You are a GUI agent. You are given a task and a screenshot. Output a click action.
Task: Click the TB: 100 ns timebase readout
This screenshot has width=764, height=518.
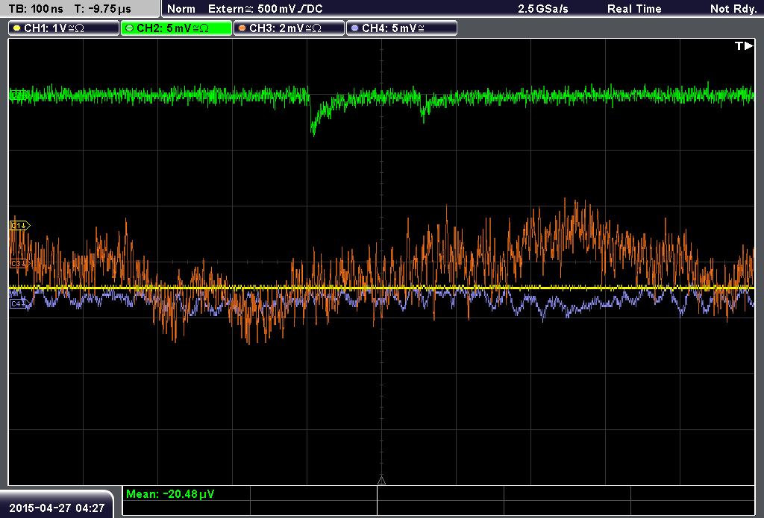[x=36, y=9]
